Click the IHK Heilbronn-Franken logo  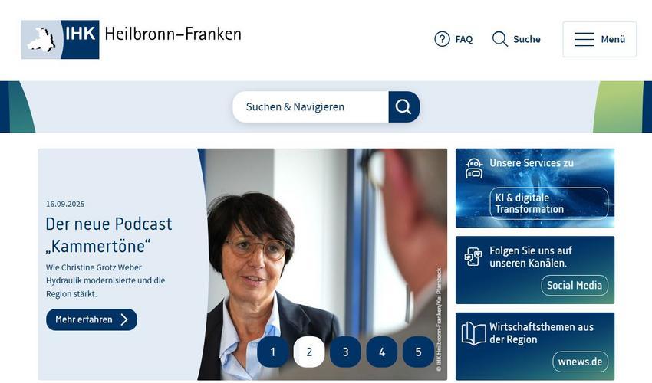[x=131, y=40]
